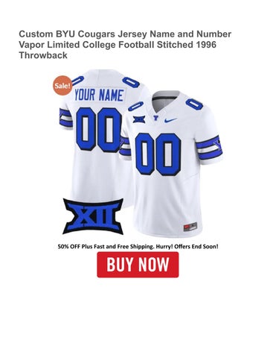Click the orange Sale! badge

click(x=62, y=86)
